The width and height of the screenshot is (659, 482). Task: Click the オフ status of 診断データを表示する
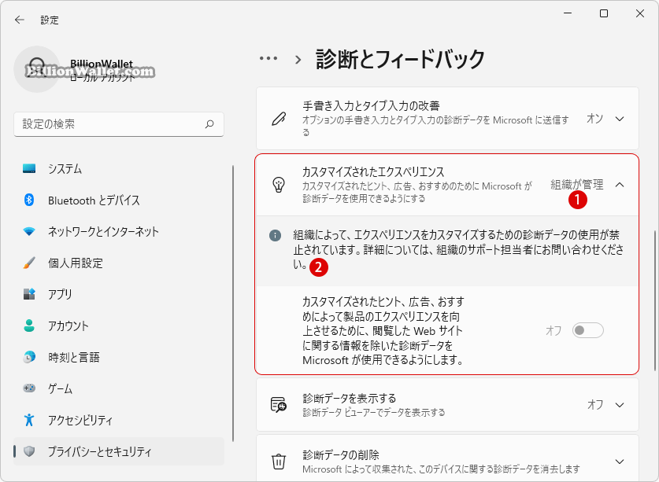coord(595,405)
